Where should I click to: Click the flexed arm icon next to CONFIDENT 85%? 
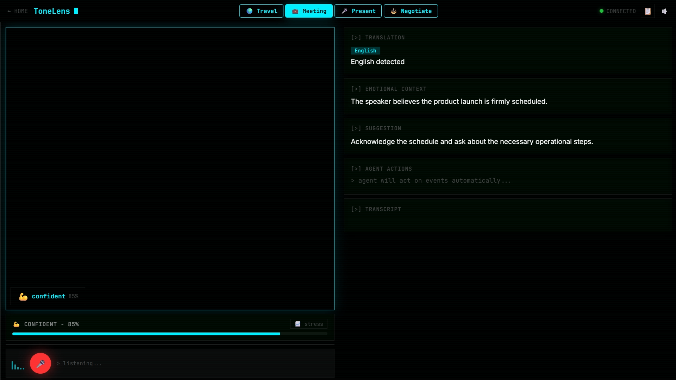(x=17, y=324)
